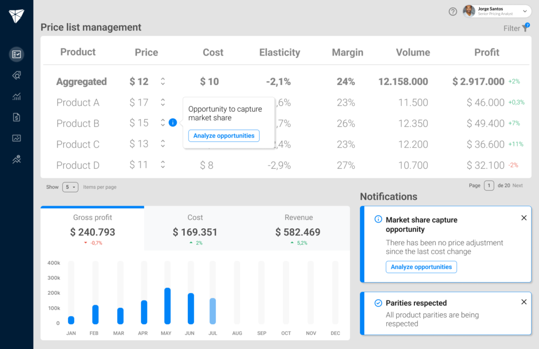Adjust Product B price stepper arrows
The width and height of the screenshot is (539, 349).
(x=163, y=122)
